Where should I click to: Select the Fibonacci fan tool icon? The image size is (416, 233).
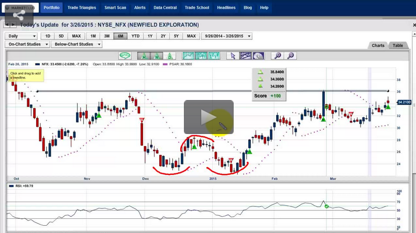click(258, 56)
